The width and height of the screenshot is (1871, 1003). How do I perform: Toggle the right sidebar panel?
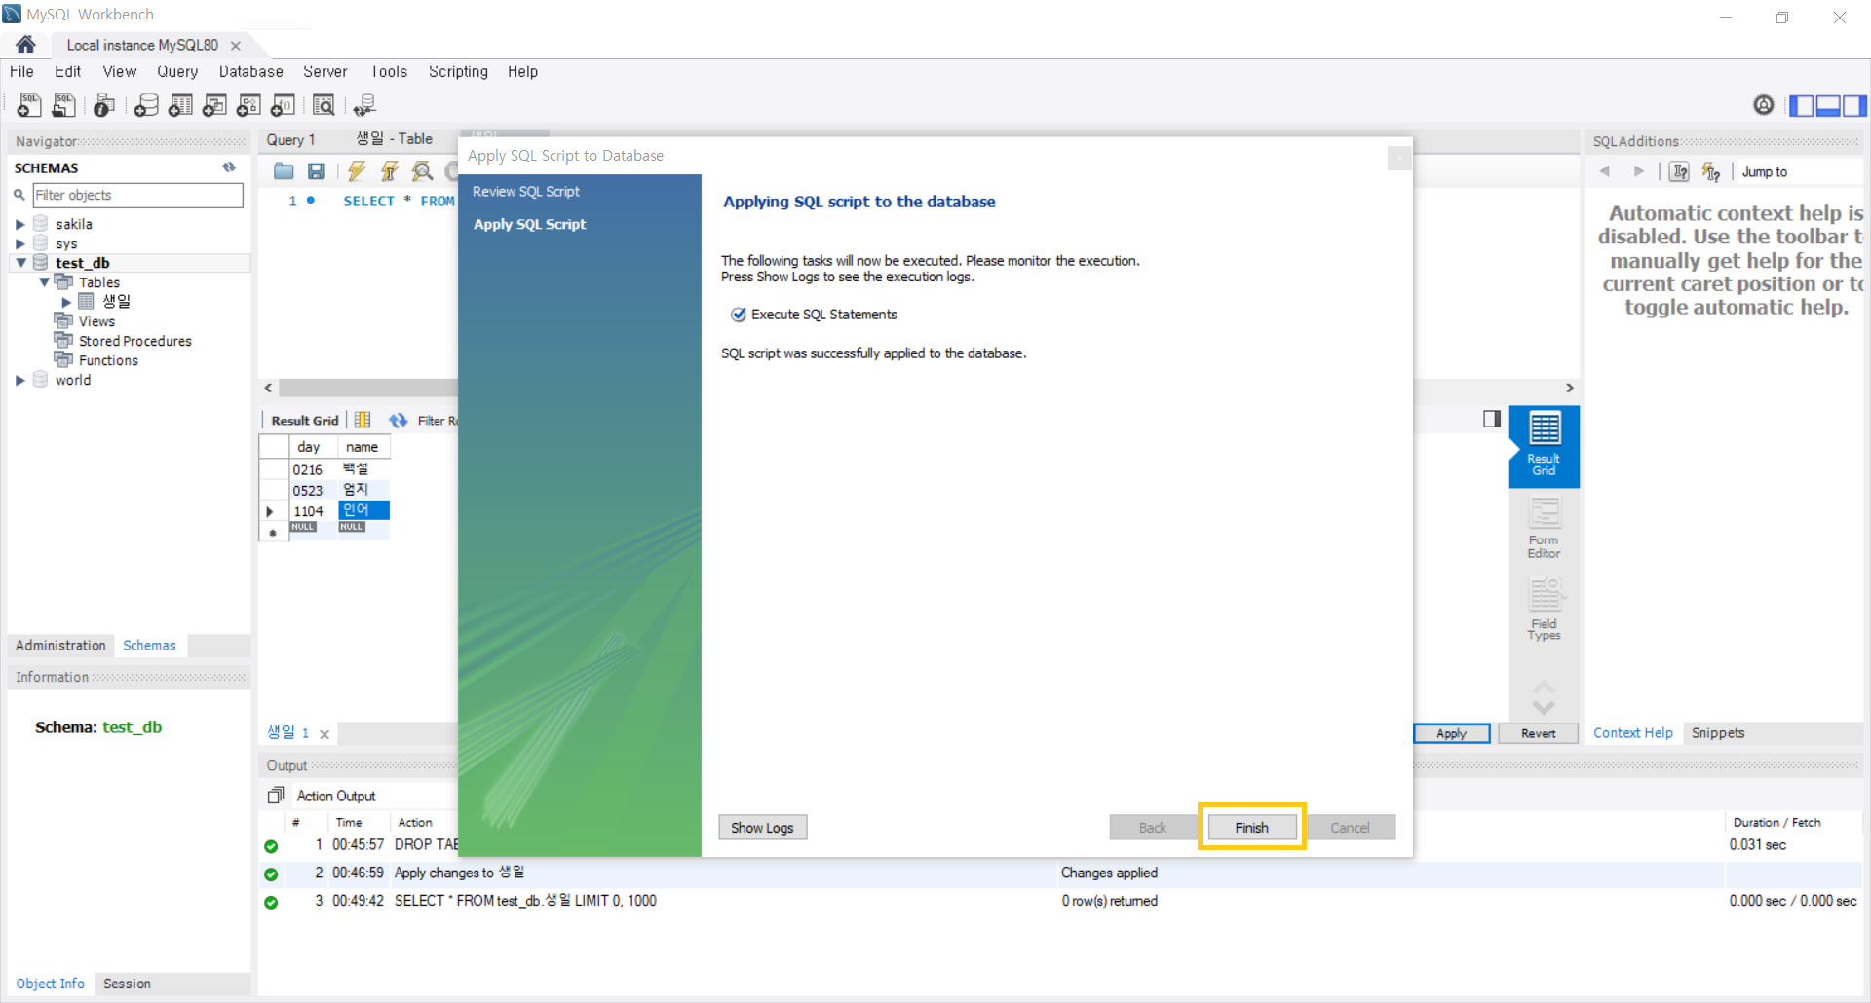tap(1854, 105)
